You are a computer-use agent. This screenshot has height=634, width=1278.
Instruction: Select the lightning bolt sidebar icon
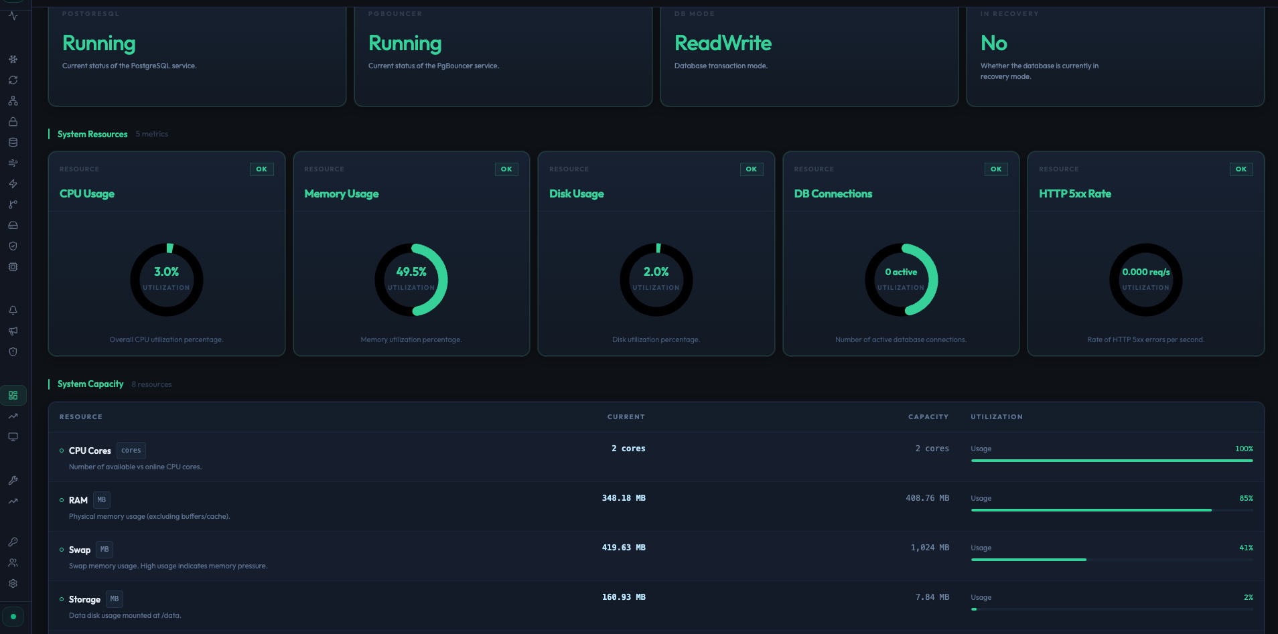[13, 183]
